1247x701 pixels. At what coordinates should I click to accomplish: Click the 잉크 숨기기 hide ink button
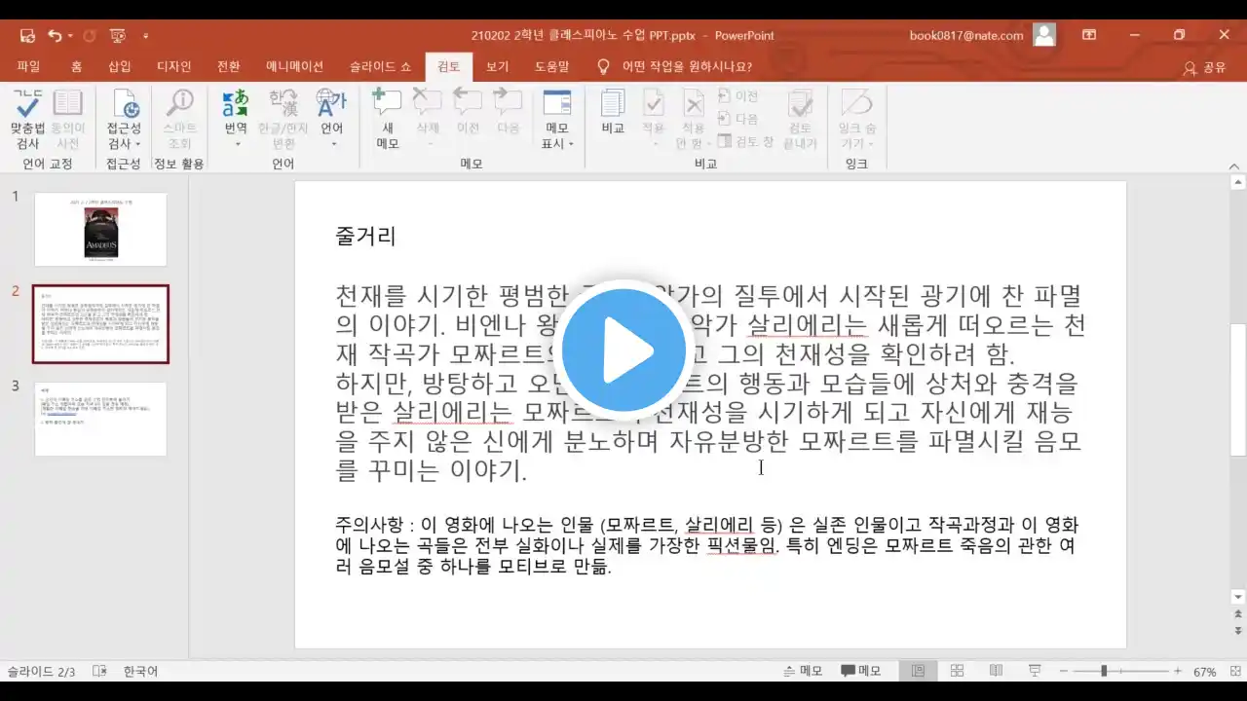click(x=856, y=120)
